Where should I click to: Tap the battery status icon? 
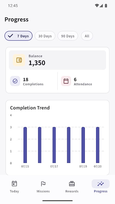pos(106,6)
